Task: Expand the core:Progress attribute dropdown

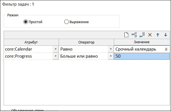Action: pyautogui.click(x=55, y=56)
